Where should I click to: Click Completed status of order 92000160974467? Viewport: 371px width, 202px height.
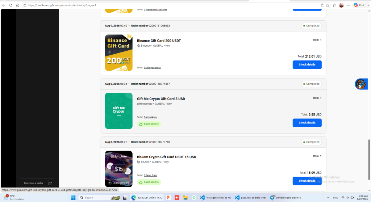point(311,84)
